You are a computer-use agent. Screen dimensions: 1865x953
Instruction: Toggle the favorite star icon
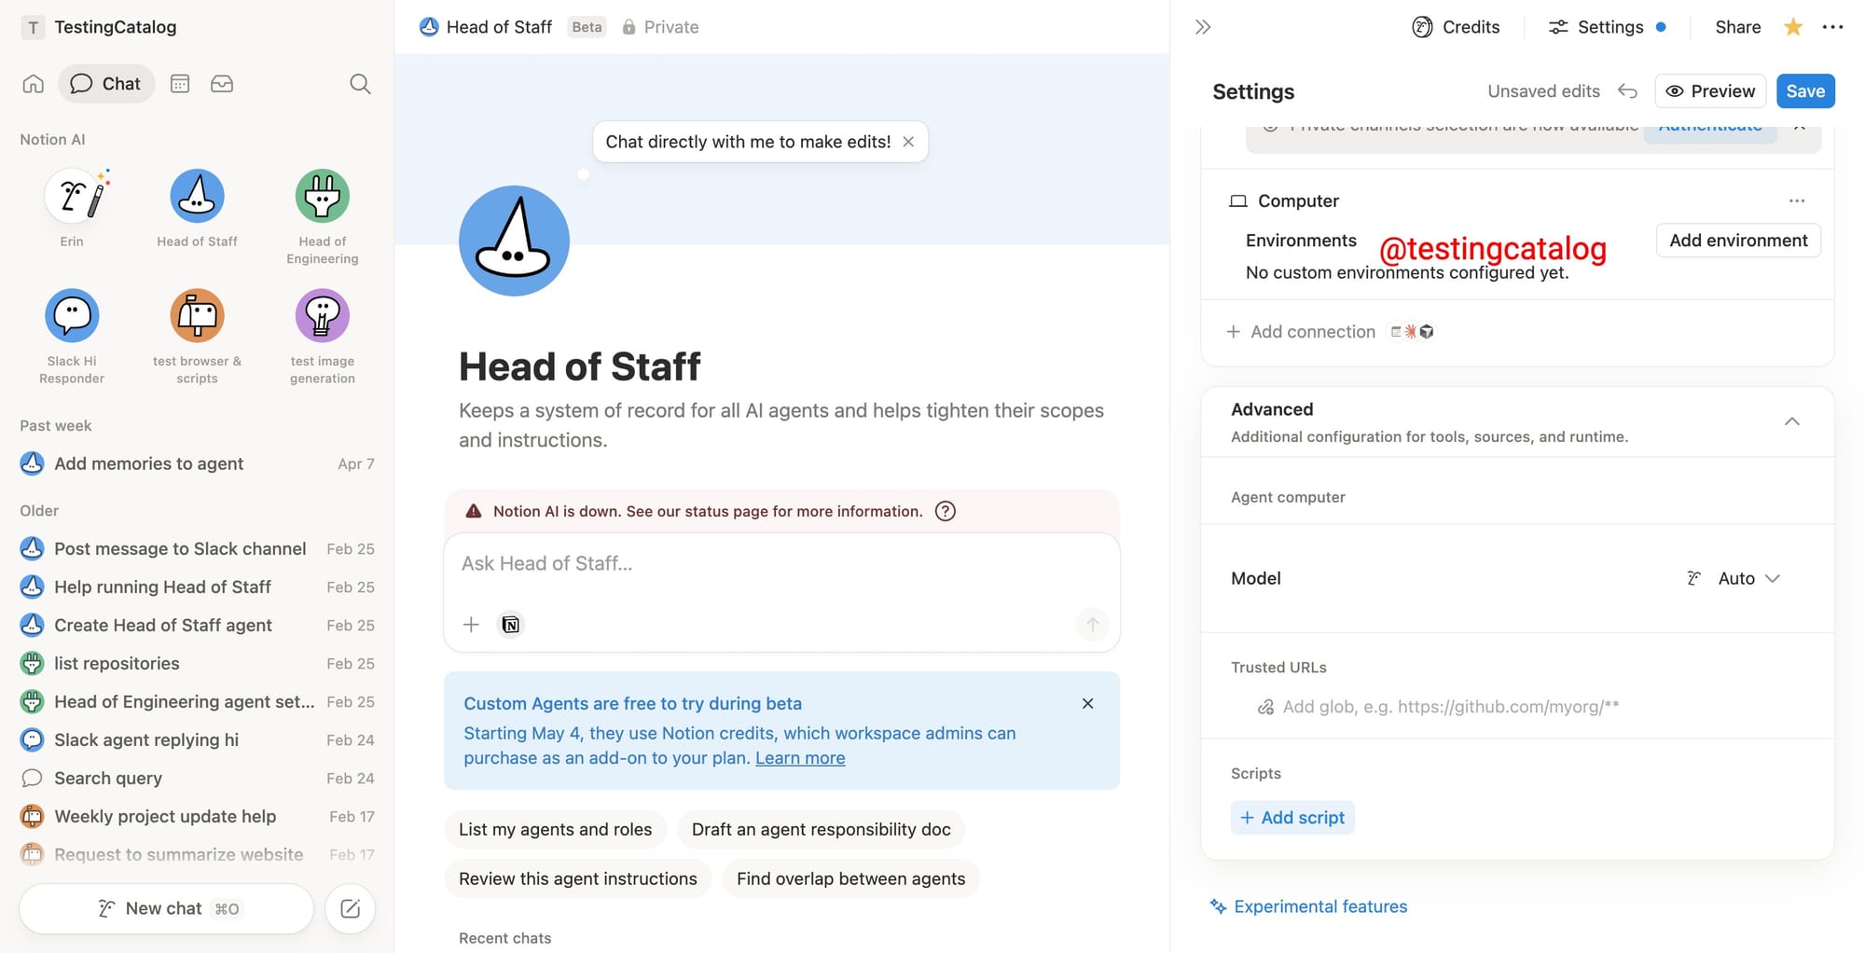[x=1792, y=27]
